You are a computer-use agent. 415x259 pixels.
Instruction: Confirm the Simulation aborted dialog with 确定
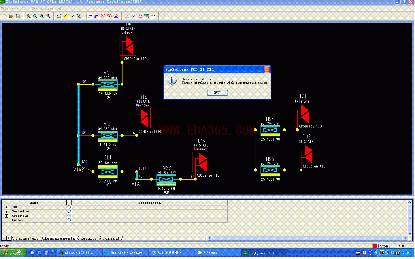pyautogui.click(x=217, y=93)
